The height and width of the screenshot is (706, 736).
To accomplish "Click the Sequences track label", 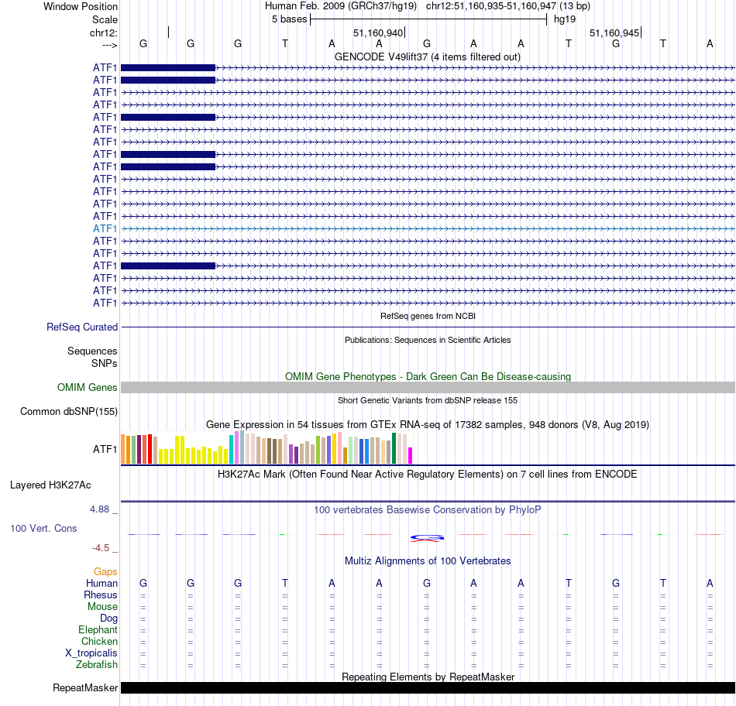I will 92,351.
